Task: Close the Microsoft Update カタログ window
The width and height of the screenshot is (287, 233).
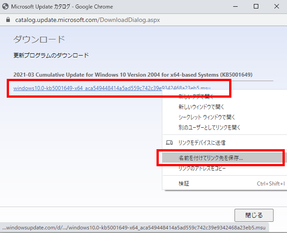Action: tap(277, 7)
